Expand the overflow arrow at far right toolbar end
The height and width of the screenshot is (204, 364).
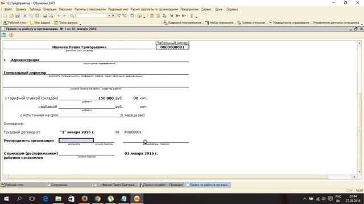click(x=362, y=24)
